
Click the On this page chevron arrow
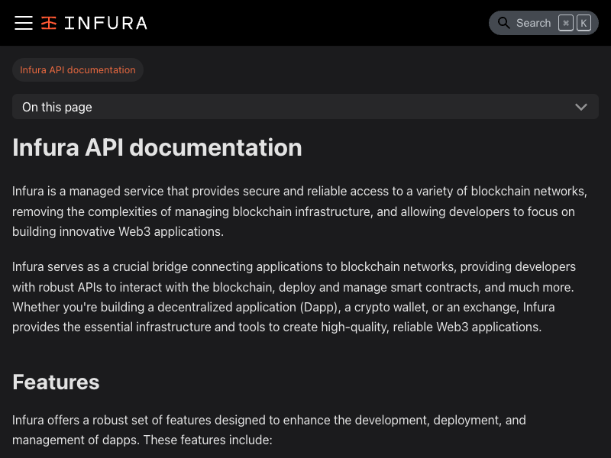coord(581,107)
